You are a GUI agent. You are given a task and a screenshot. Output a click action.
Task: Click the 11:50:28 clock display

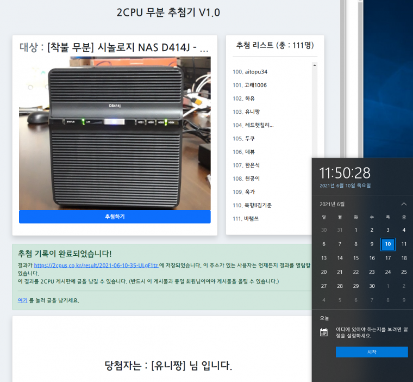345,173
